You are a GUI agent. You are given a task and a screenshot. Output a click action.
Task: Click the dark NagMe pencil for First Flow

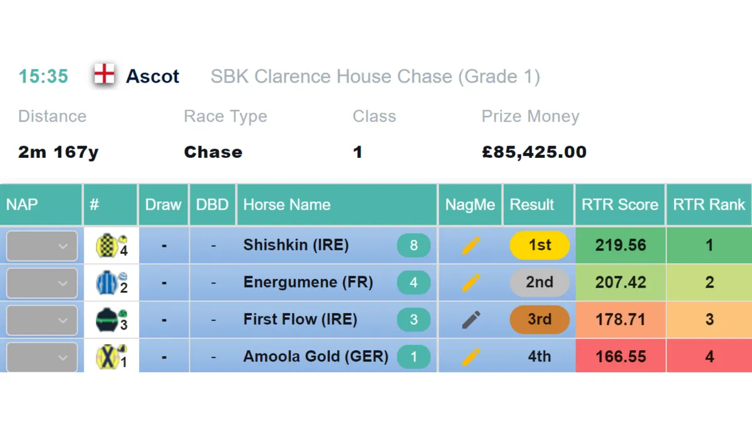471,320
